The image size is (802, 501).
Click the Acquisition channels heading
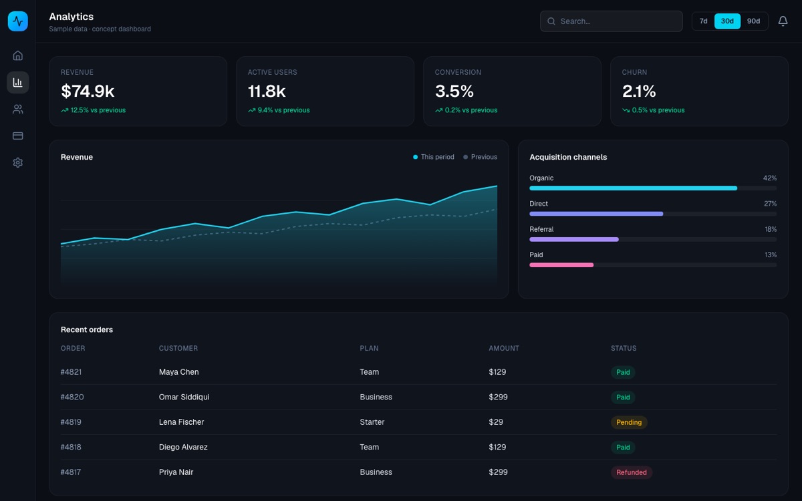(568, 157)
